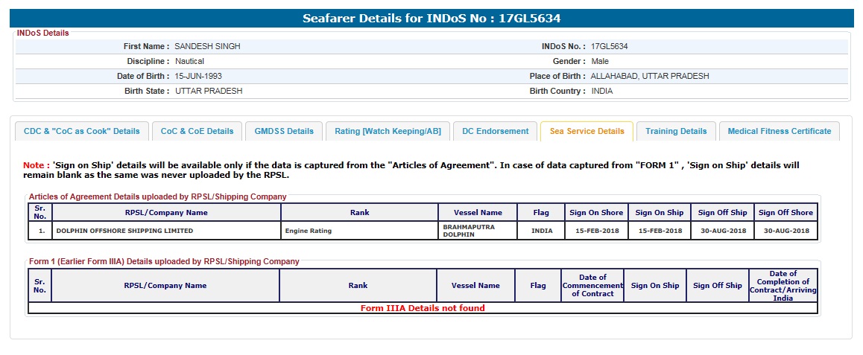Go to the DC Endorsement tab
863x355 pixels.
(x=495, y=131)
